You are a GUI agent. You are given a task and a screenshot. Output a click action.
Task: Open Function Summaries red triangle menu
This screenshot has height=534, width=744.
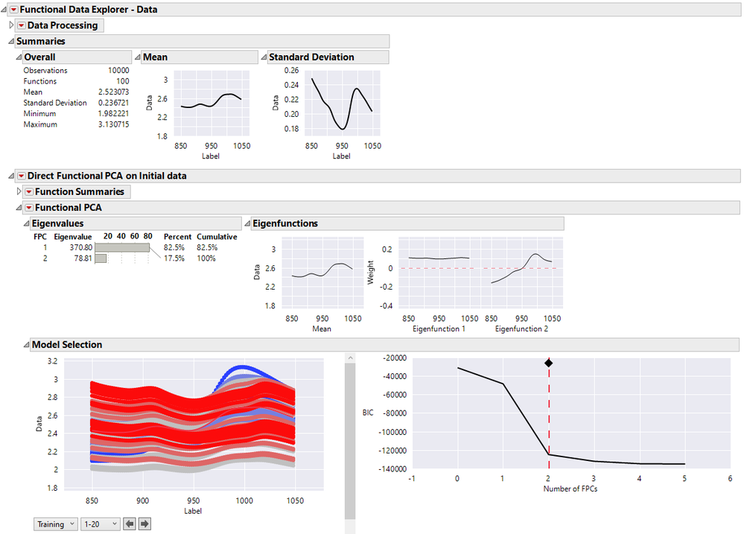pos(29,191)
